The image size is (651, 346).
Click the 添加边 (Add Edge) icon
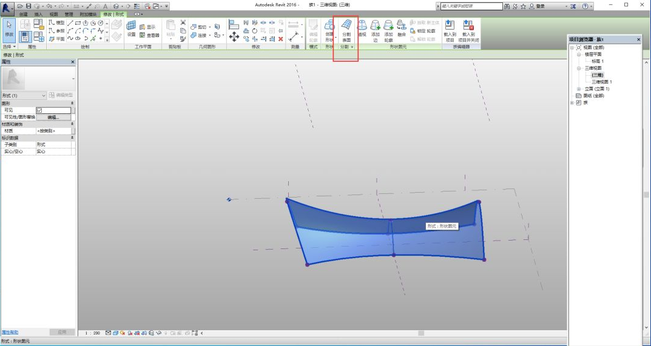click(375, 28)
